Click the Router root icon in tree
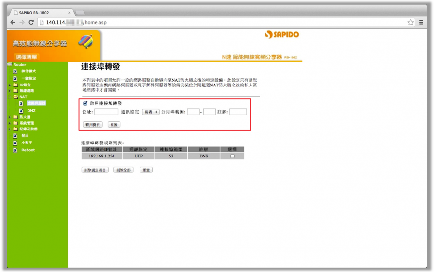The height and width of the screenshot is (272, 434). pyautogui.click(x=10, y=64)
